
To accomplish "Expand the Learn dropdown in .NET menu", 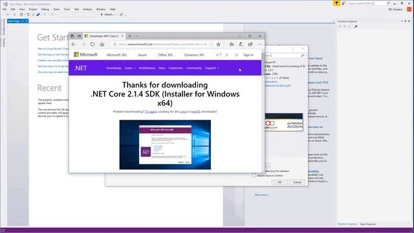I will pos(130,68).
